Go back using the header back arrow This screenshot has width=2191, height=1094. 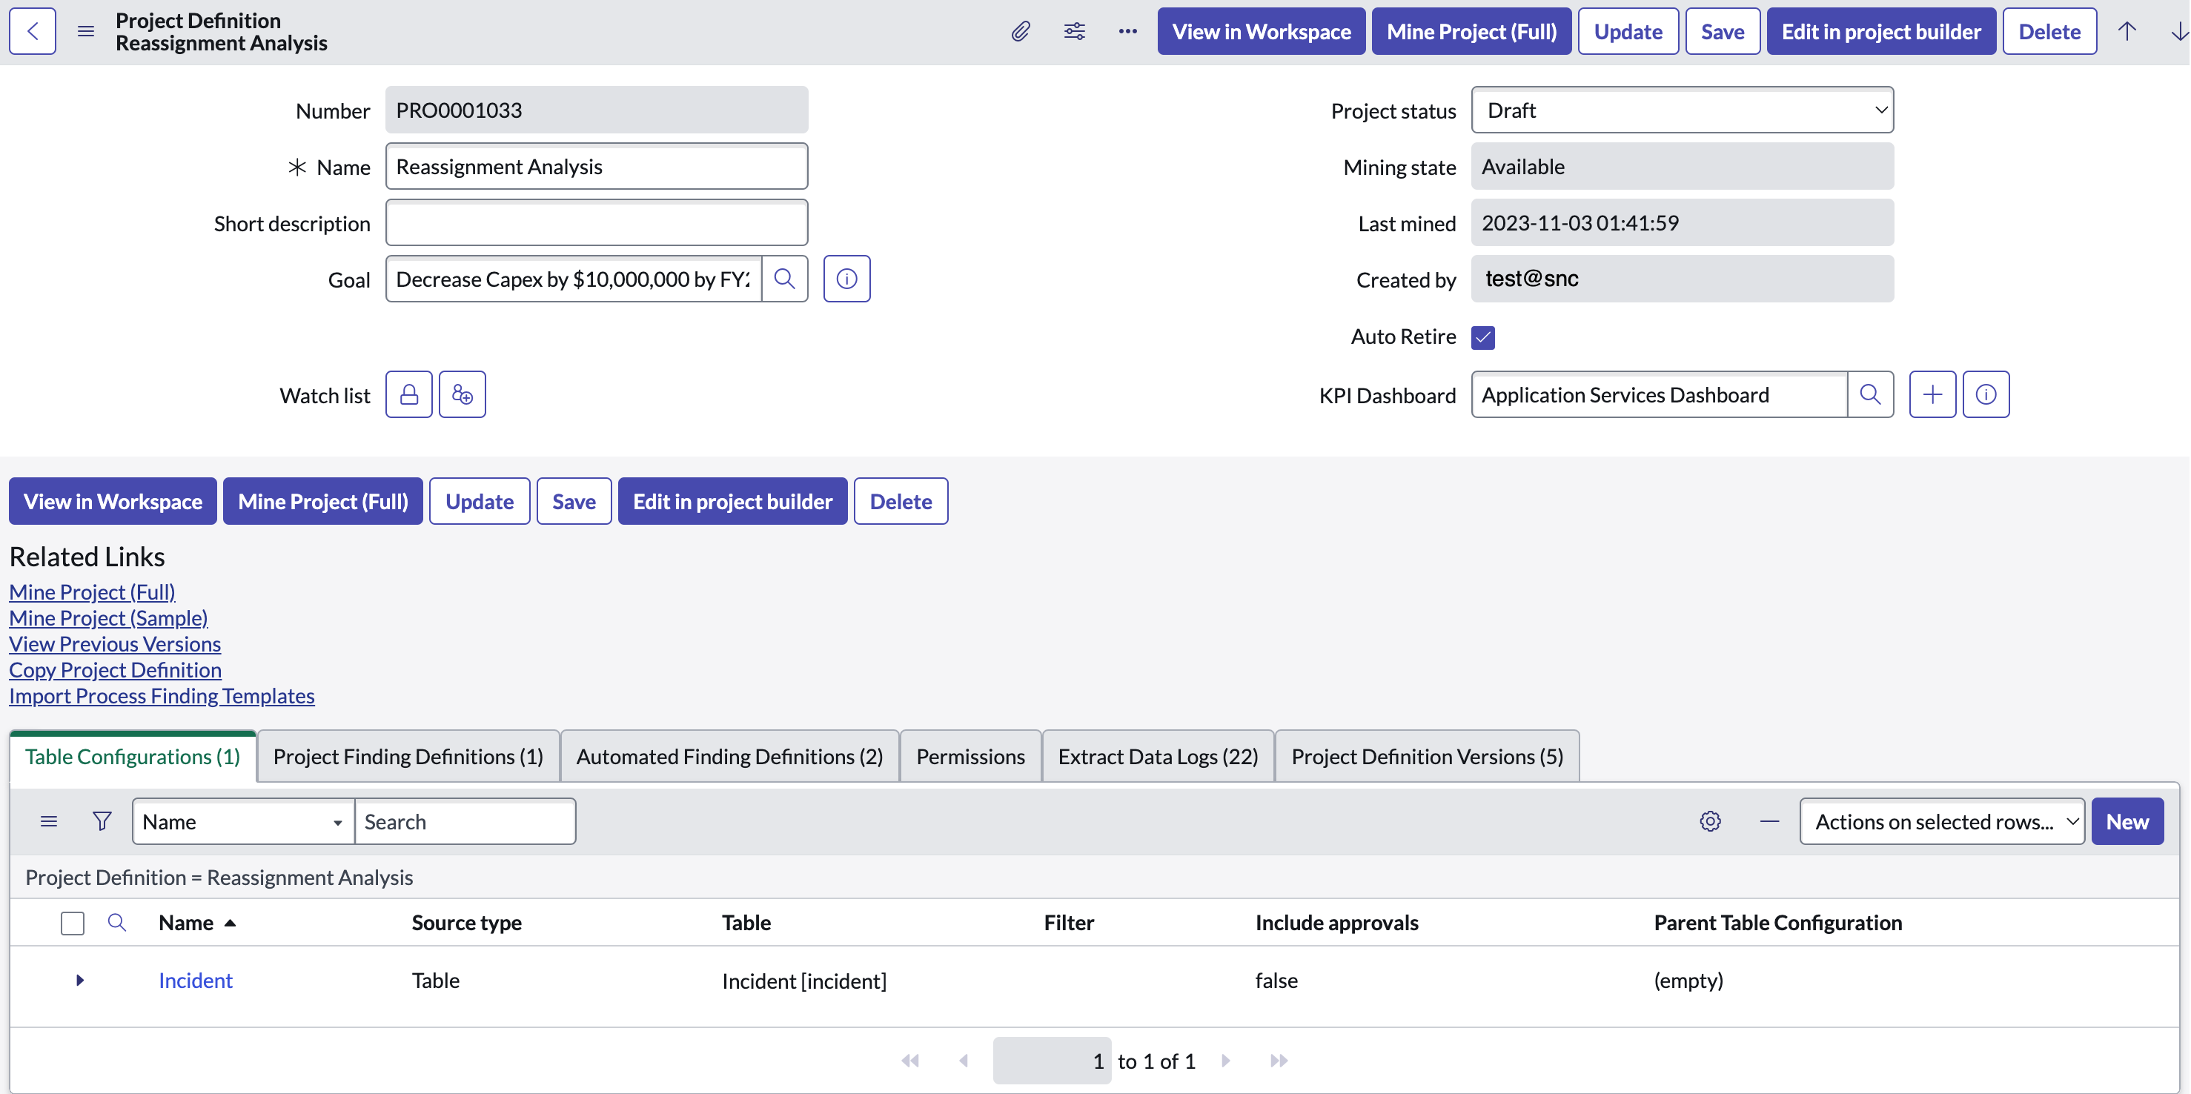click(33, 31)
